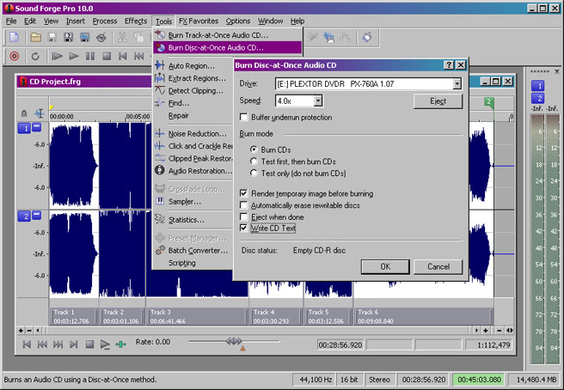
Task: Select Test only (do not burn CDs)
Action: pyautogui.click(x=254, y=173)
